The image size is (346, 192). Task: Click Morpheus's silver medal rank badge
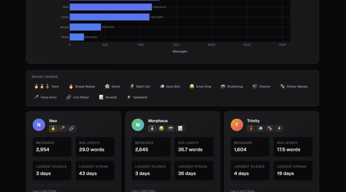[x=153, y=128]
